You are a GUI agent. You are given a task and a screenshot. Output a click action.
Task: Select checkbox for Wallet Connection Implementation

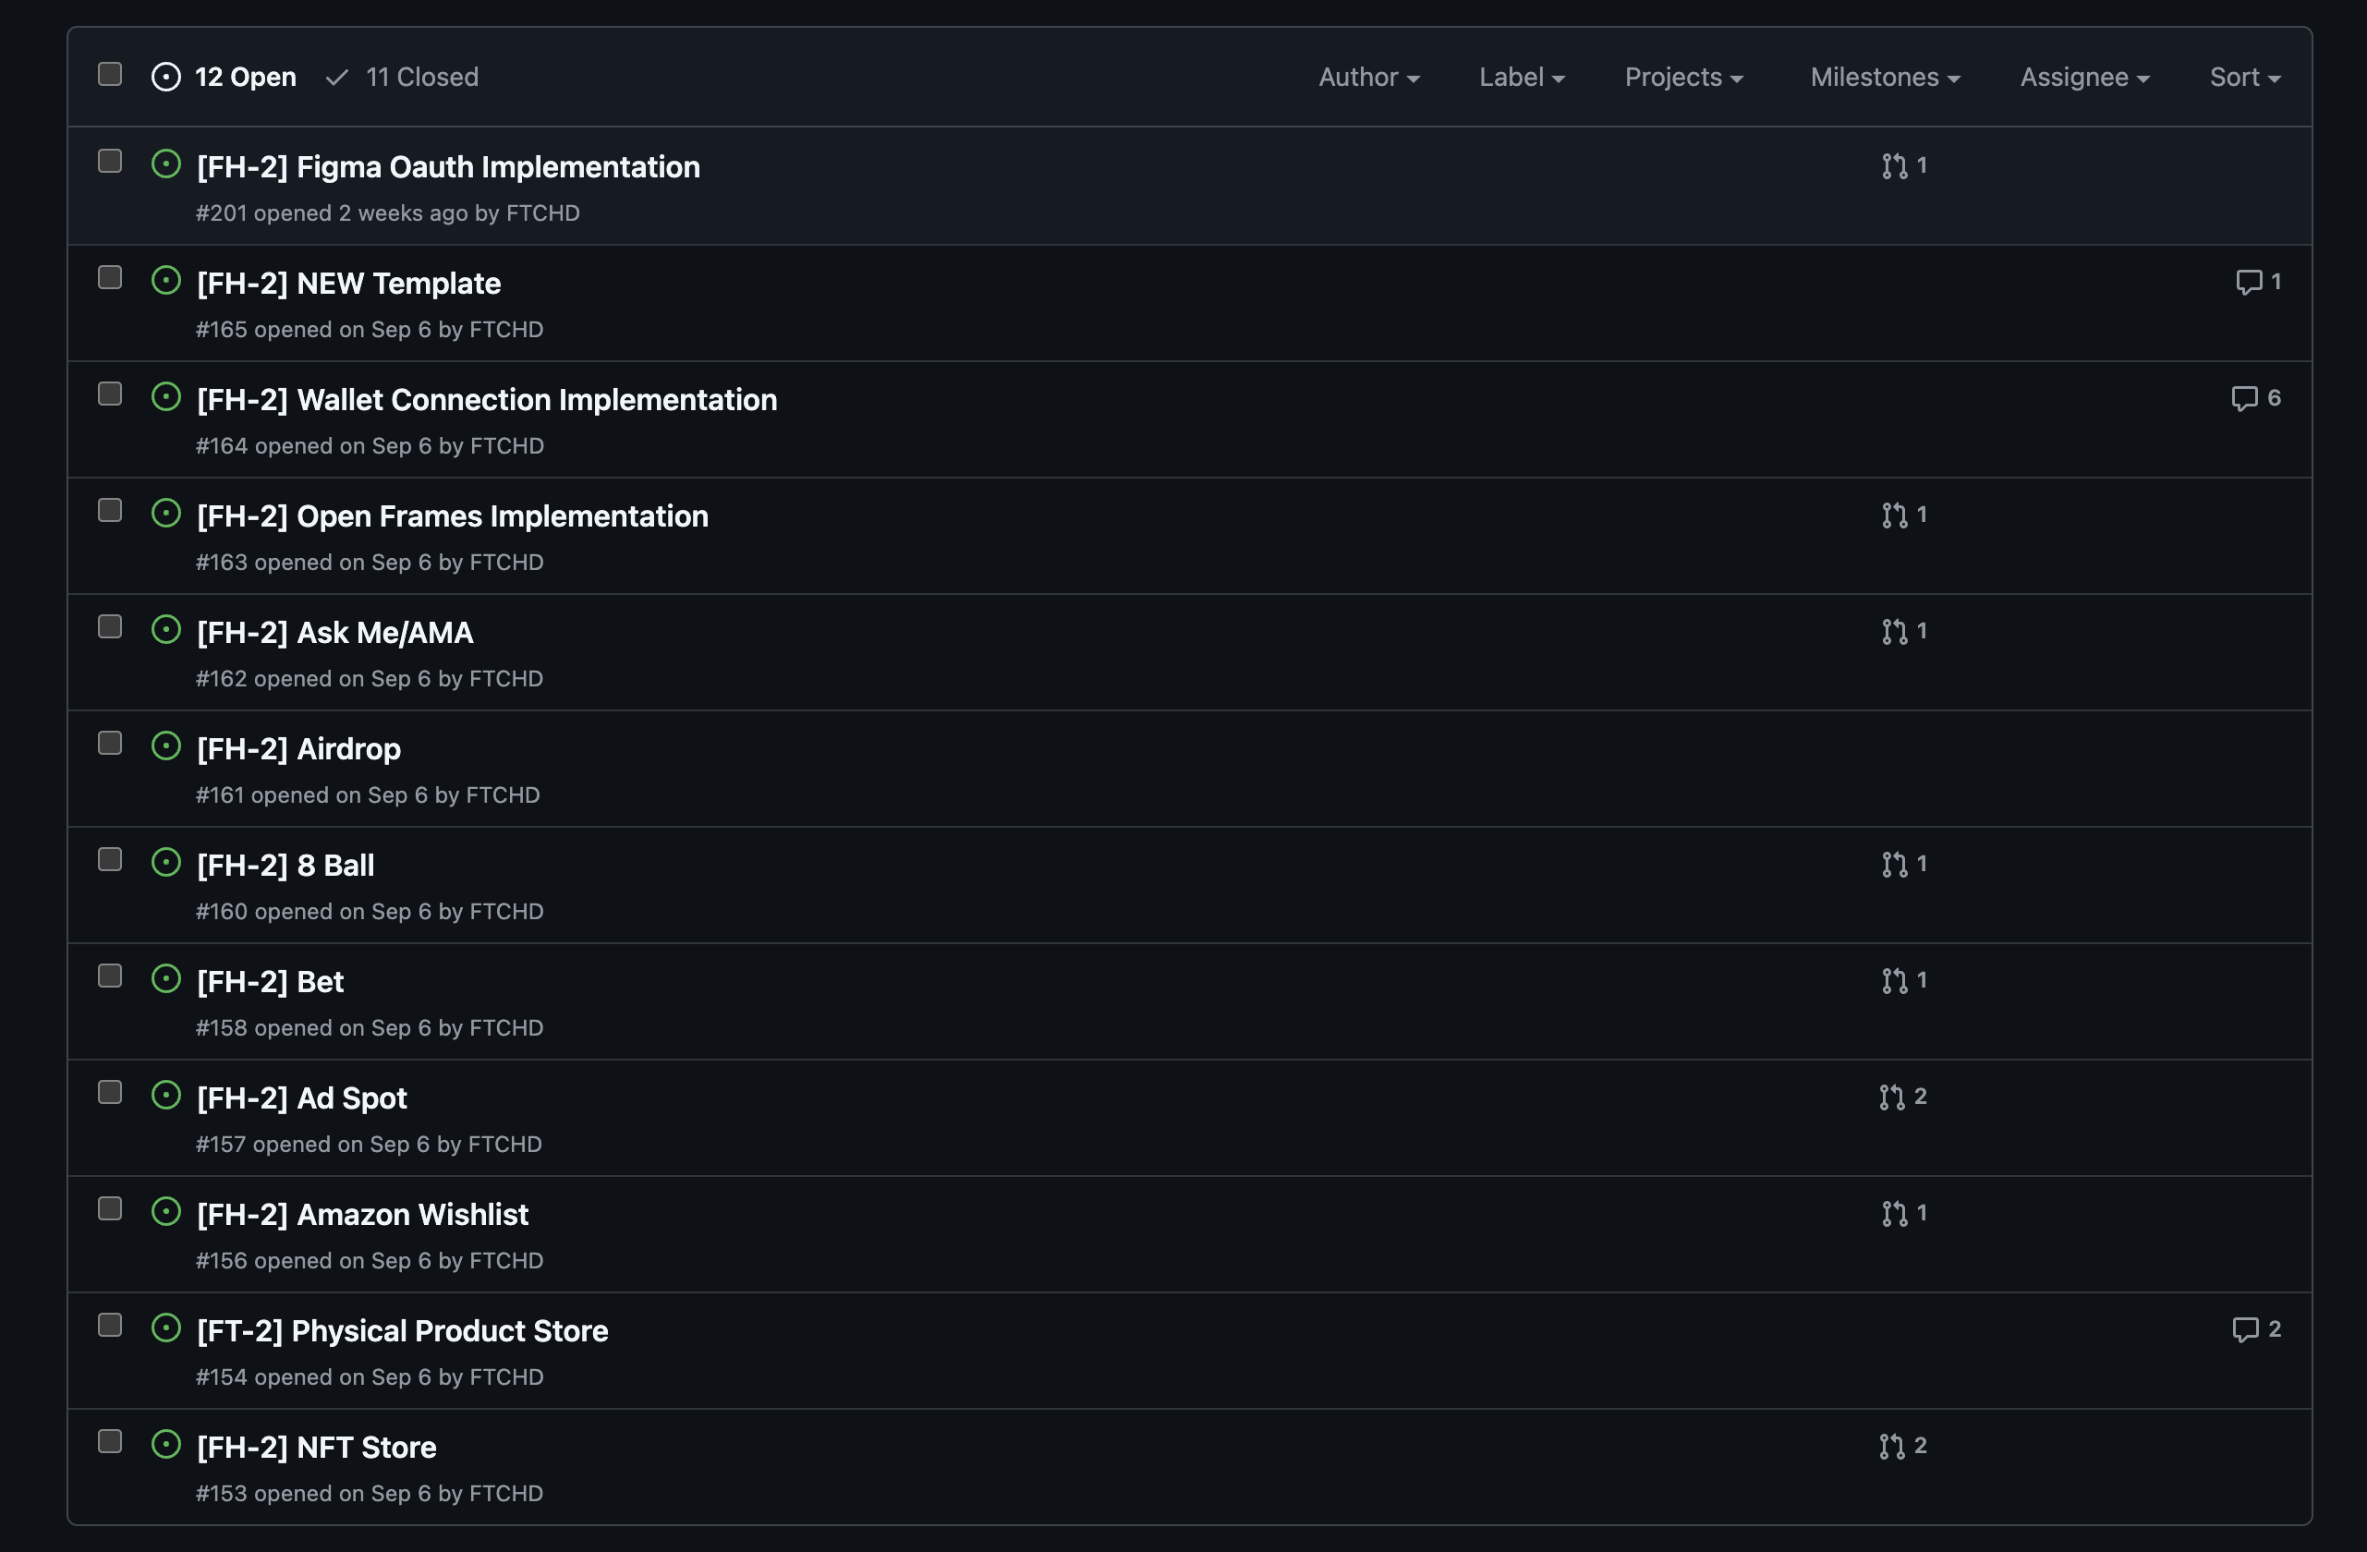110,394
